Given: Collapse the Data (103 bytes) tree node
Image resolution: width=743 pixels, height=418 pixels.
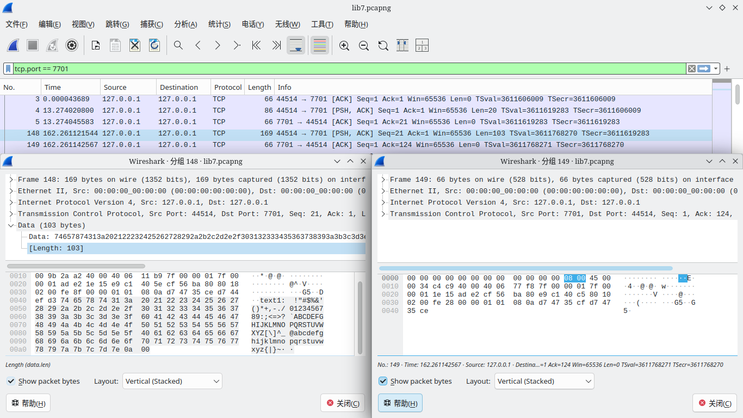Looking at the screenshot, I should 11,225.
